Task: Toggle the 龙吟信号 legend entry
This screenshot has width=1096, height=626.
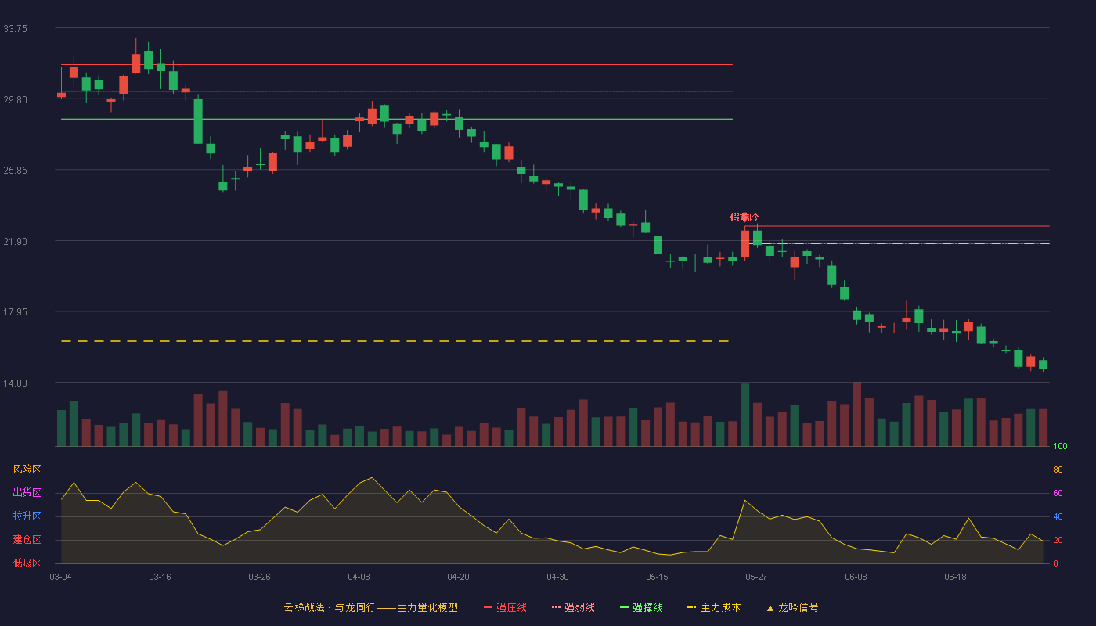Action: 792,607
